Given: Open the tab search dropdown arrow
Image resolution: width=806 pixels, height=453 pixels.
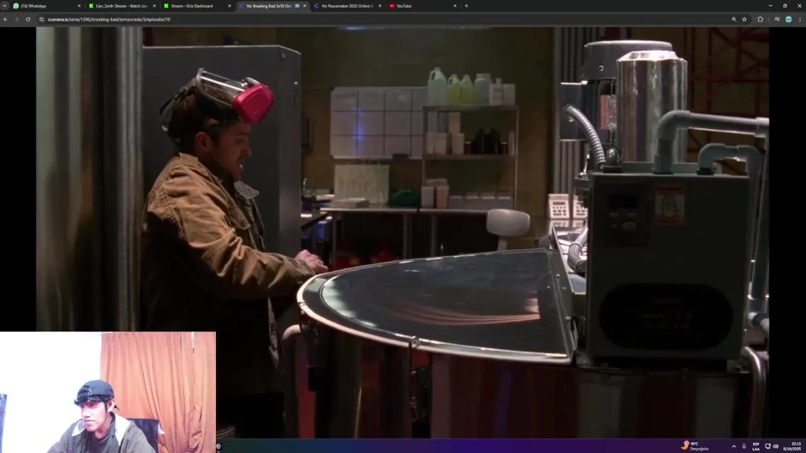Looking at the screenshot, I should coord(4,6).
